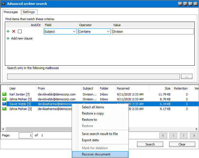The image size is (199, 158).
Task: Click Add new clause link
Action: [22, 38]
